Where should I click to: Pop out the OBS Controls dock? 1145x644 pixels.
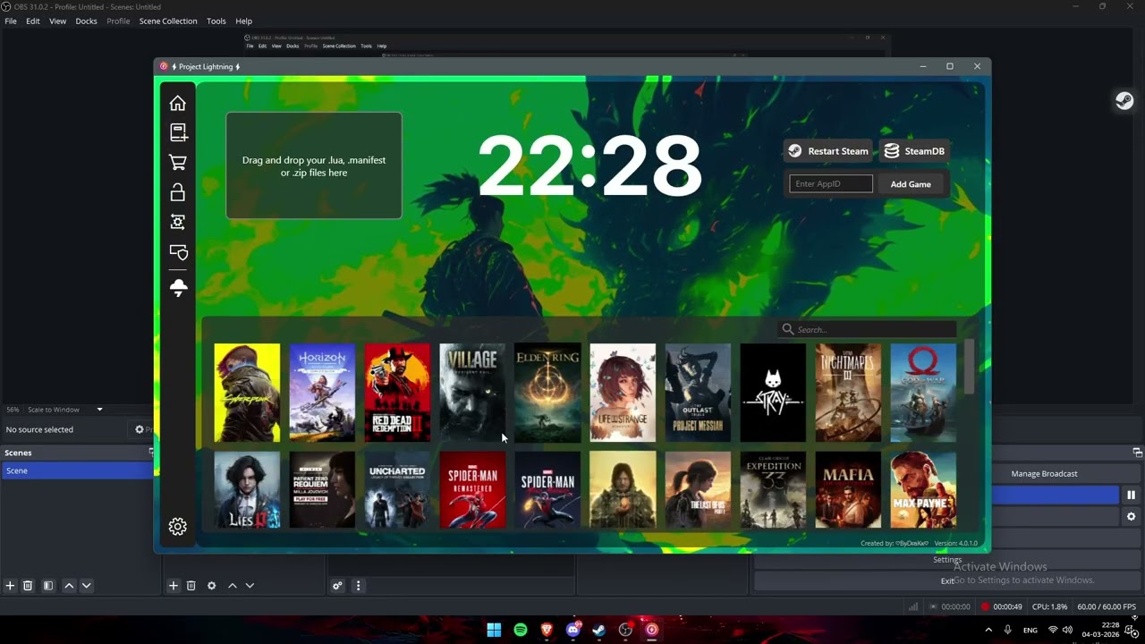pyautogui.click(x=1137, y=453)
